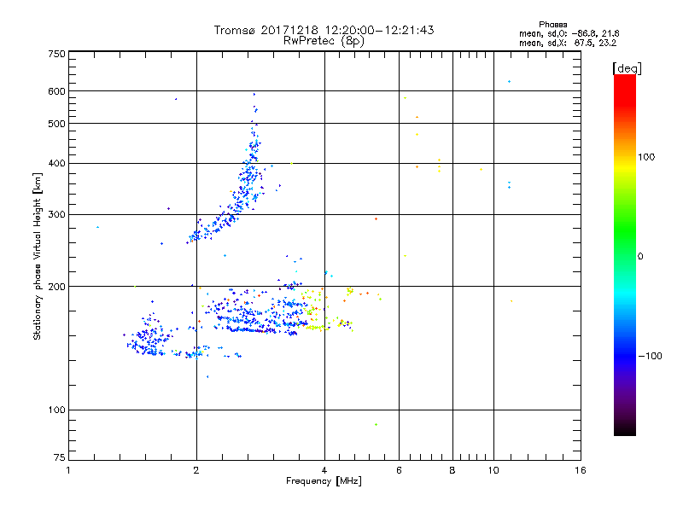Click the x-axis tick label '6'

[x=399, y=470]
